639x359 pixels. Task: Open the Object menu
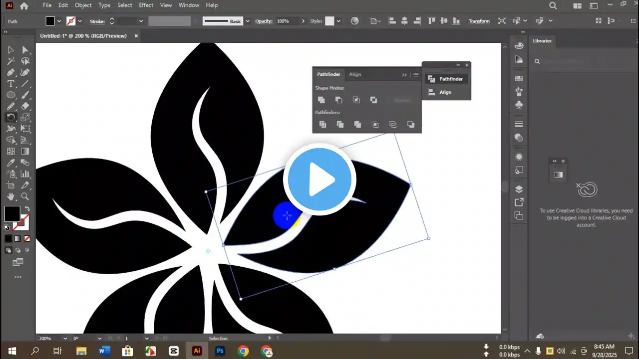click(x=83, y=5)
